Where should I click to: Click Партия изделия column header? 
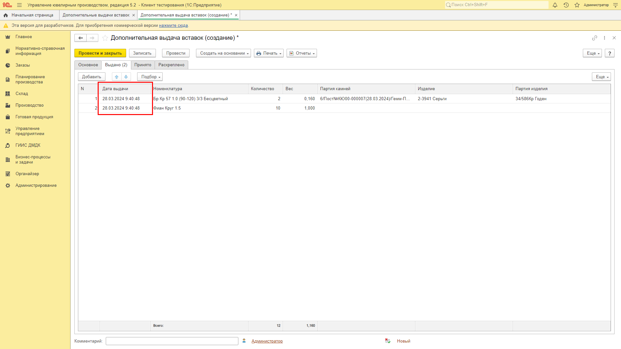pos(561,89)
